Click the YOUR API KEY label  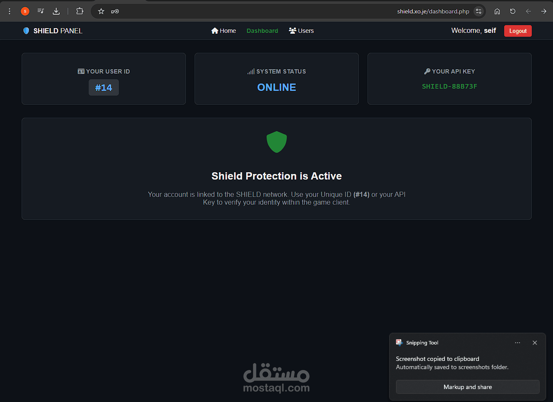[x=454, y=71]
